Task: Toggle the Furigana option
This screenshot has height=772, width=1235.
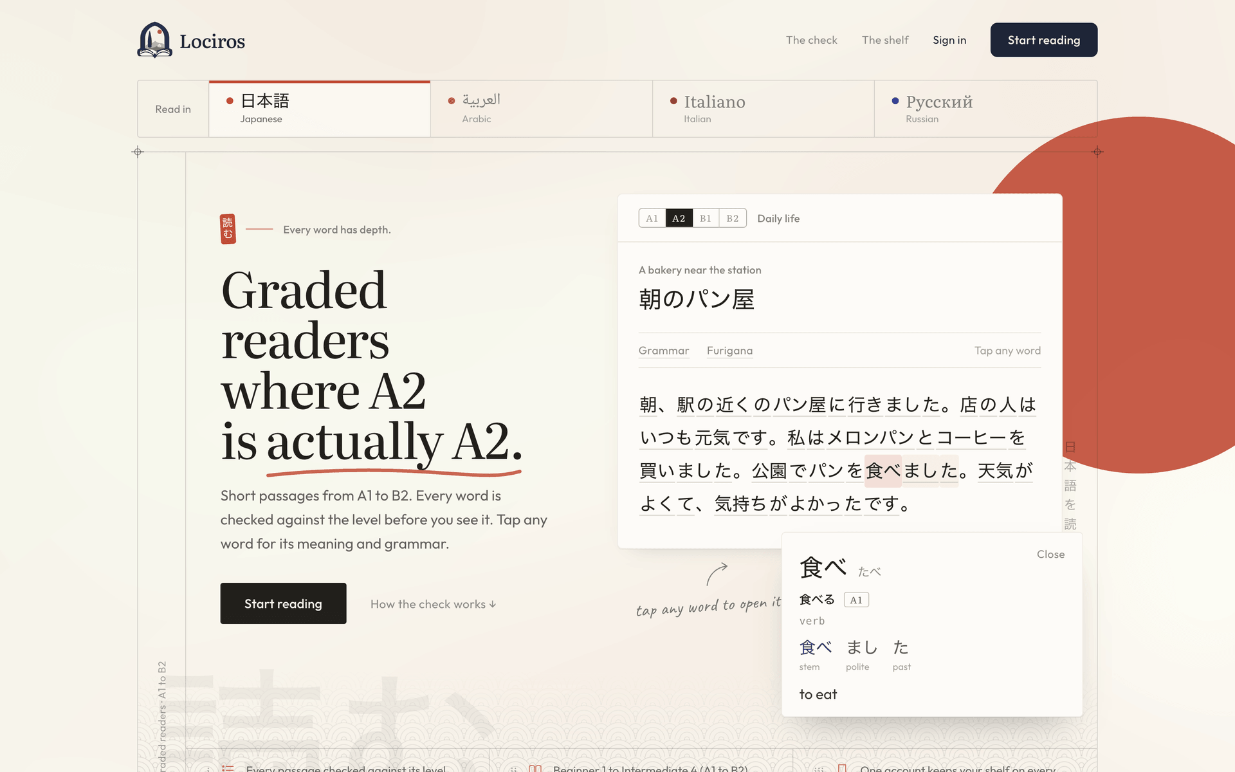Action: click(729, 351)
